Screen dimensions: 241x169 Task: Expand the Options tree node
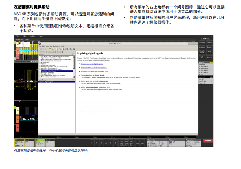pos(40,64)
